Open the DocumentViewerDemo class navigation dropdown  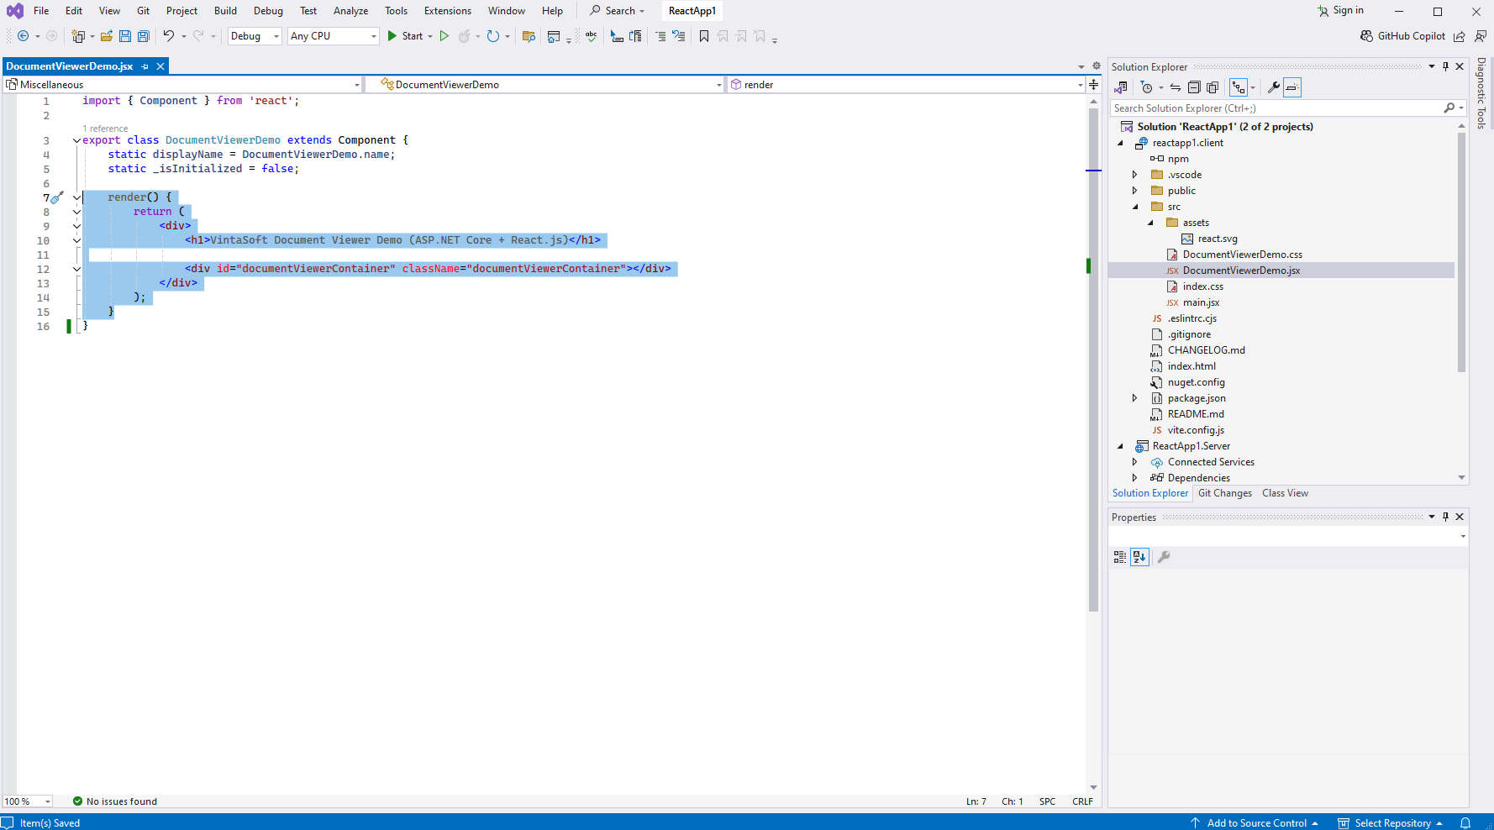(545, 85)
